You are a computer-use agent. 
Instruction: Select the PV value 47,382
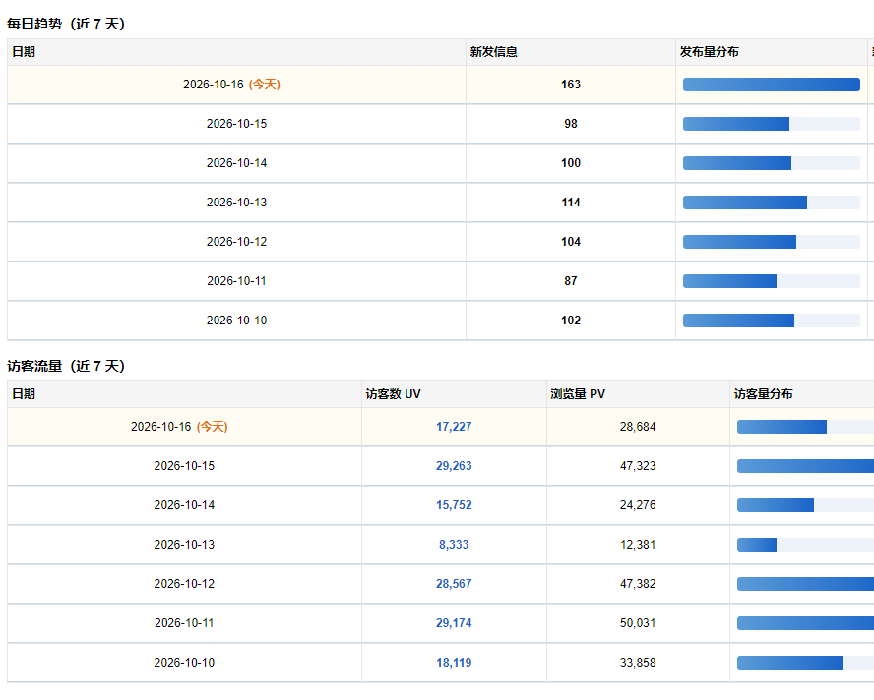pos(638,584)
